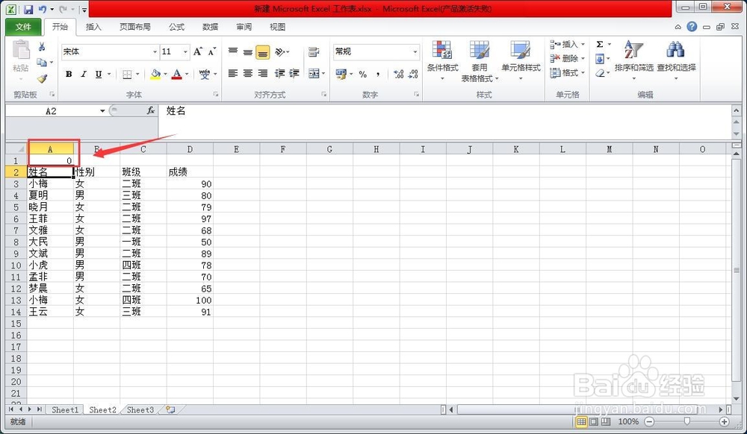Apply the red font color A icon
747x434 pixels.
pos(177,74)
